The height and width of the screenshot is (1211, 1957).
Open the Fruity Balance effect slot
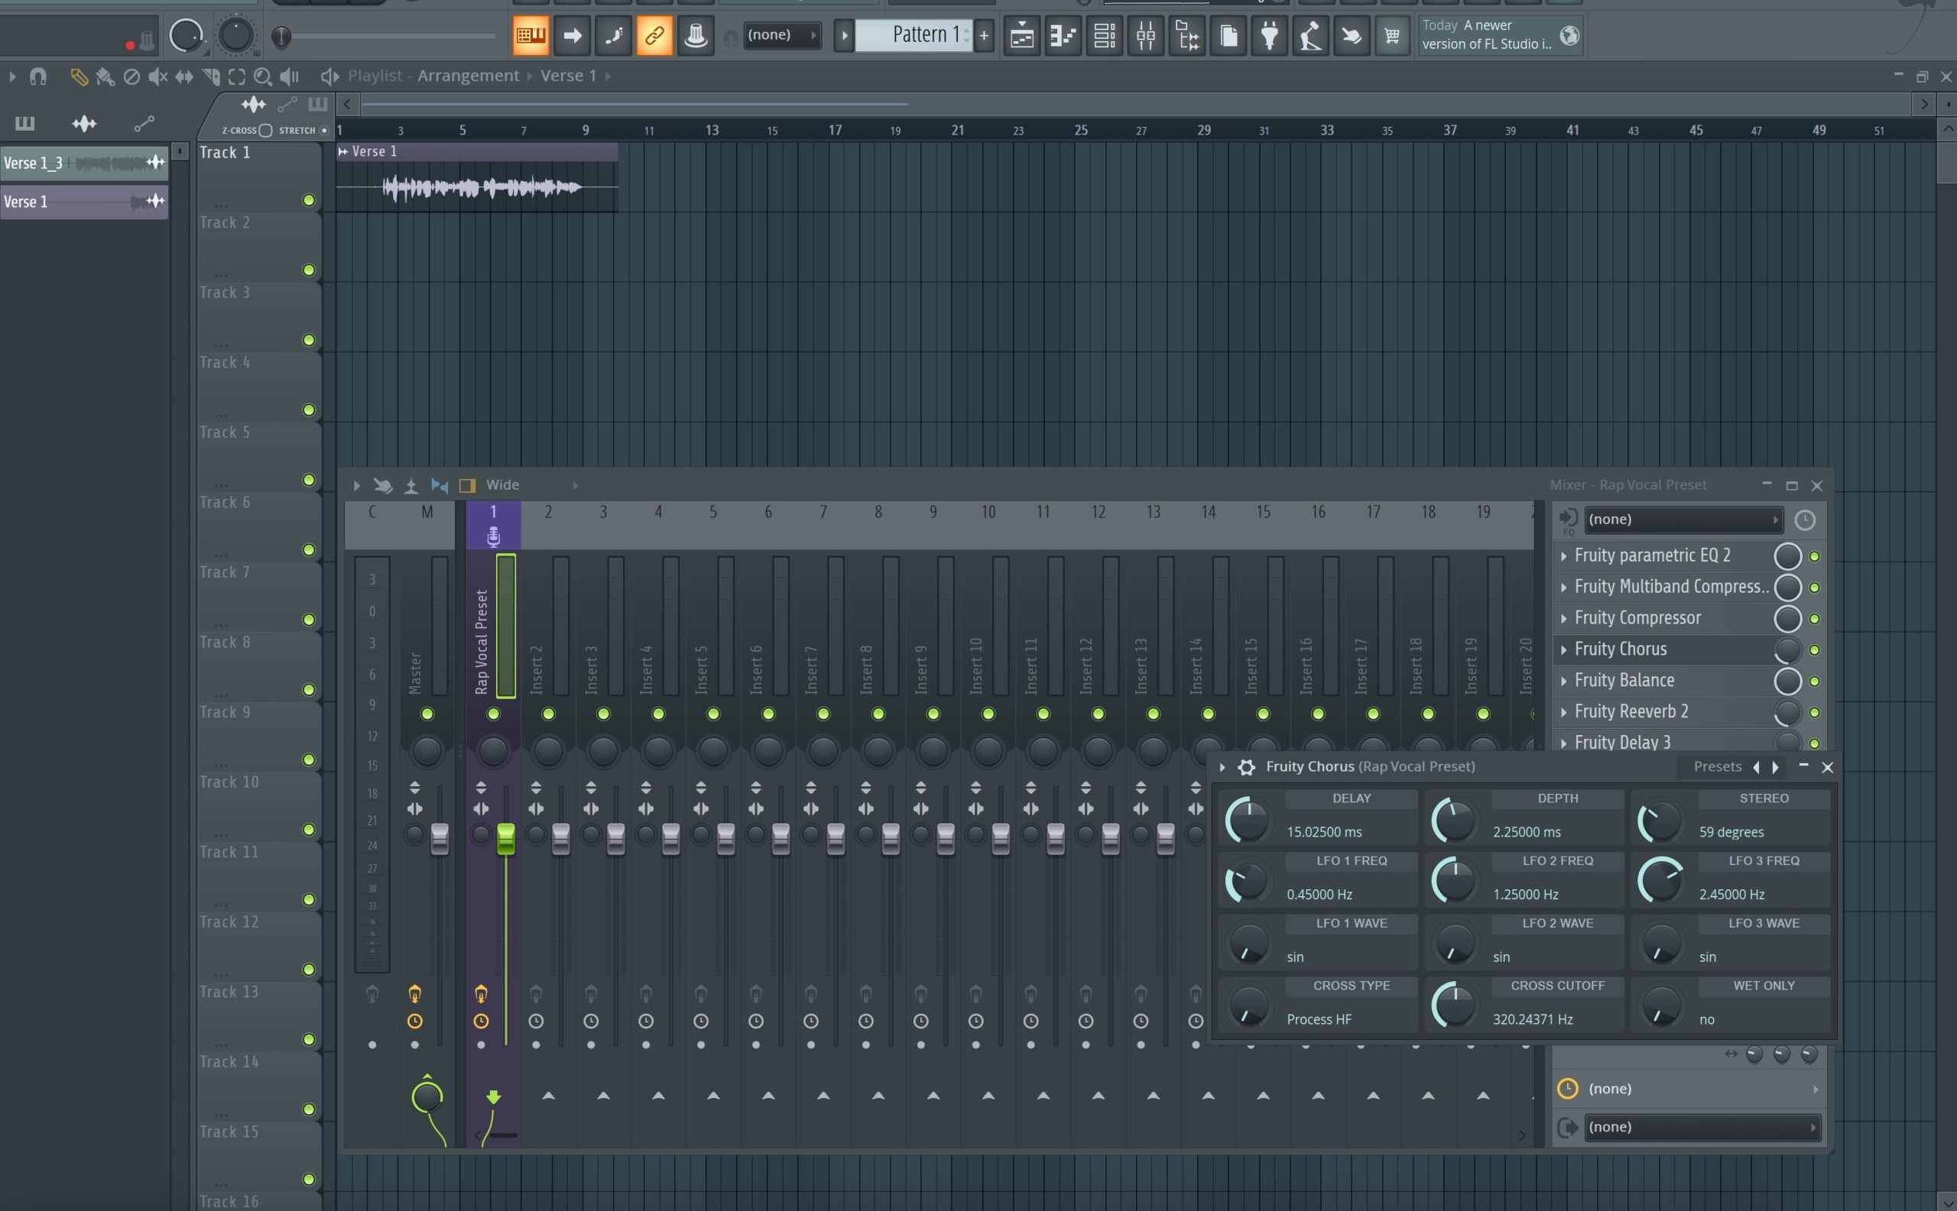(x=1624, y=681)
